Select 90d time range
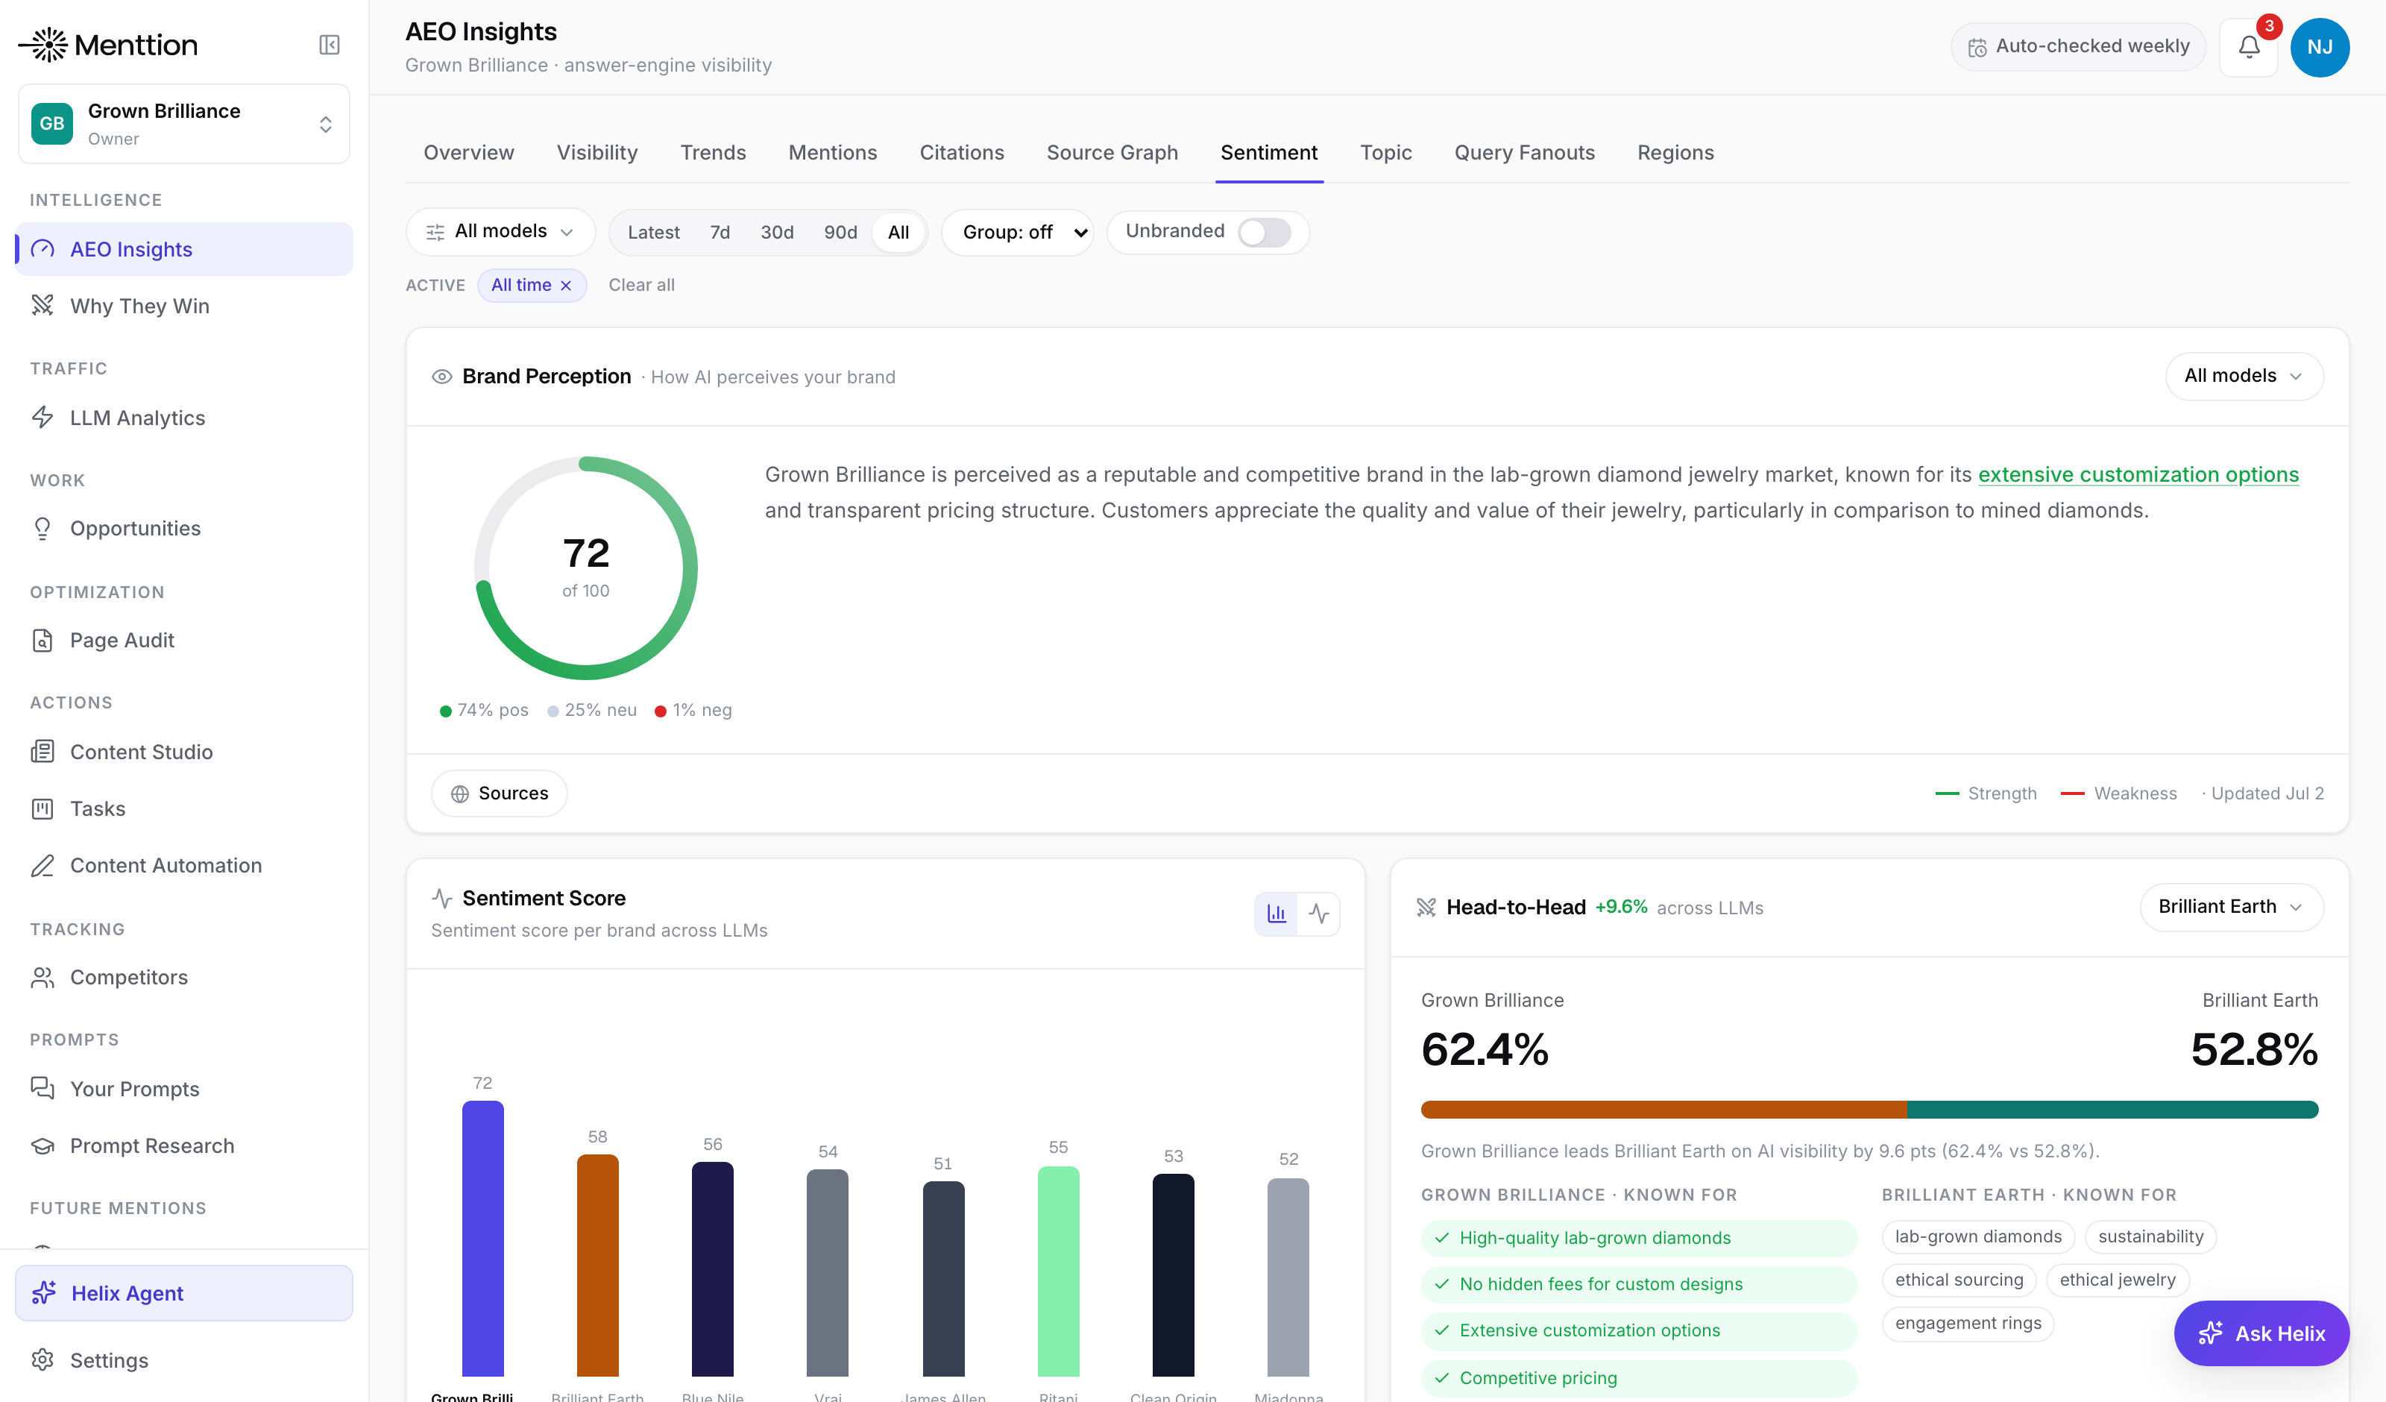 pos(840,232)
